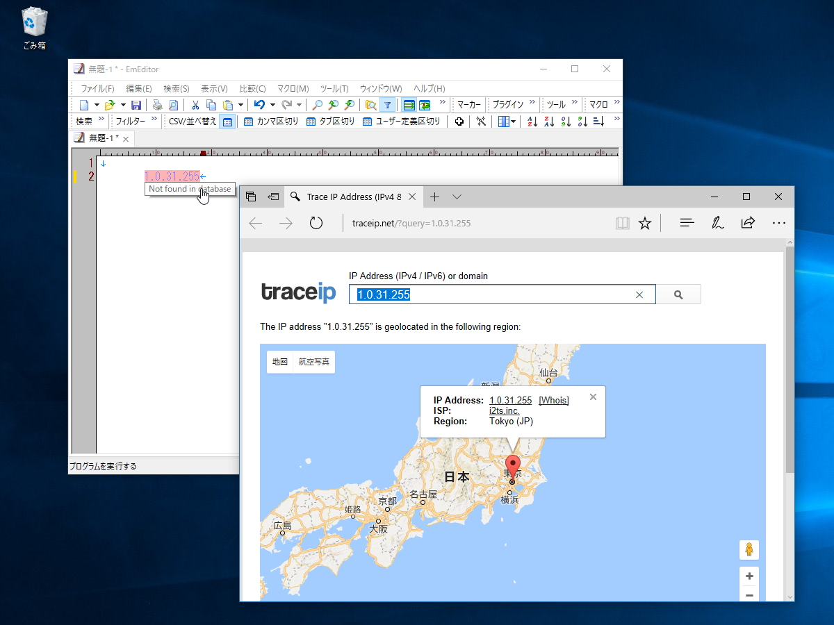Click the Paste clipboard icon

pos(227,105)
